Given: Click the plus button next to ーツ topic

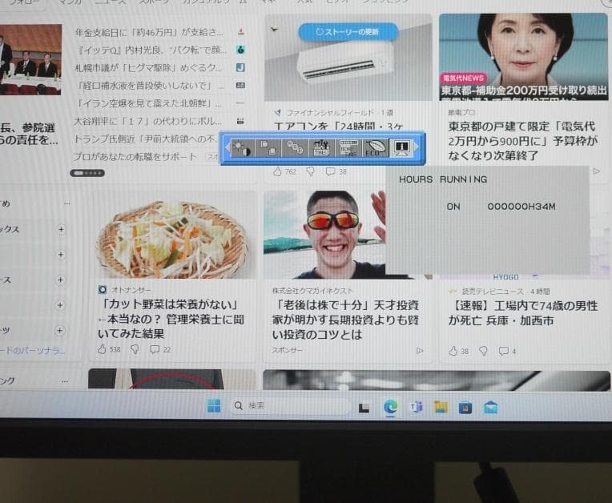Looking at the screenshot, I should click(x=61, y=330).
